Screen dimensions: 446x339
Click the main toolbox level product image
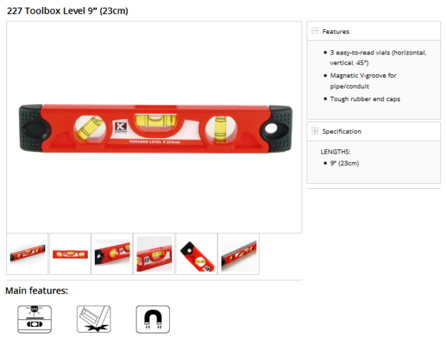click(155, 129)
